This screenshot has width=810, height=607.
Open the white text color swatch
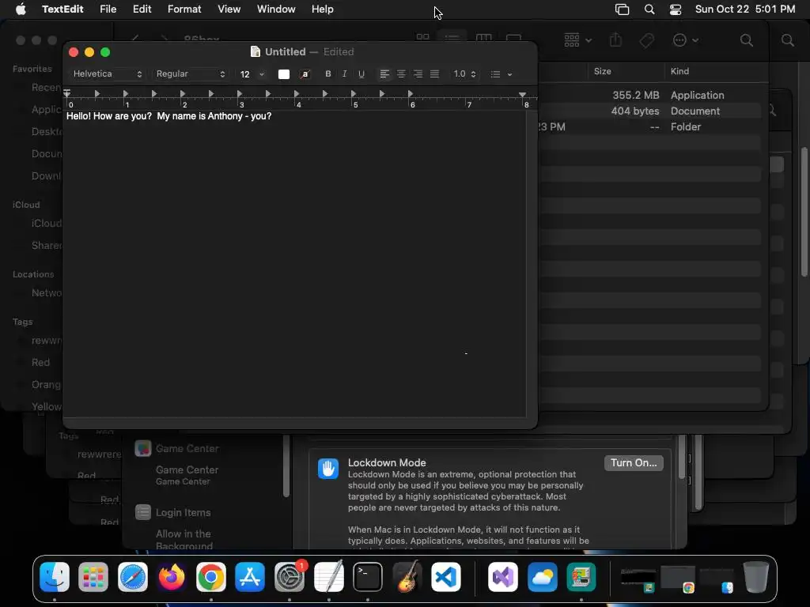pyautogui.click(x=284, y=74)
